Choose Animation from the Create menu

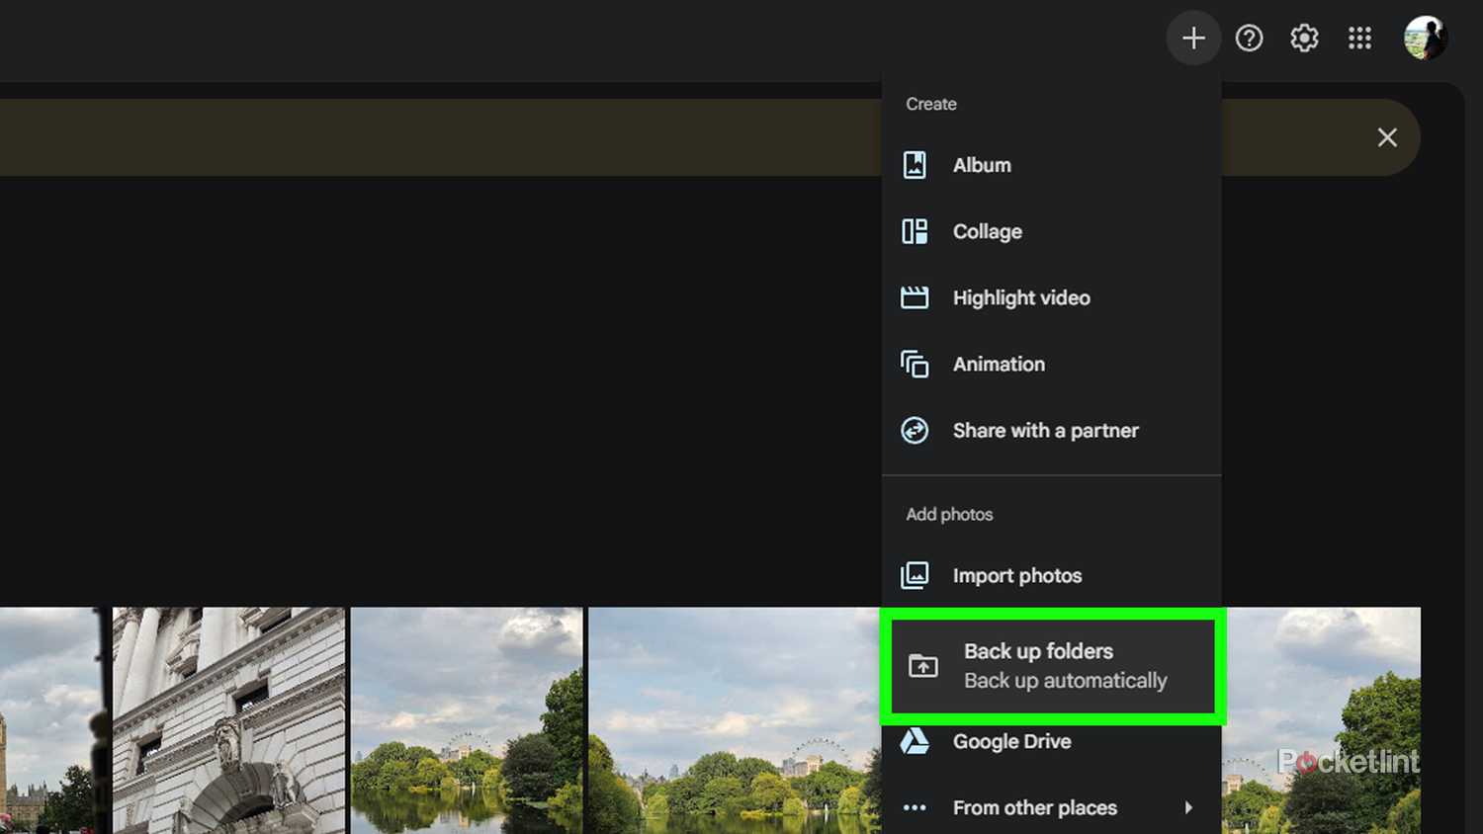coord(999,364)
